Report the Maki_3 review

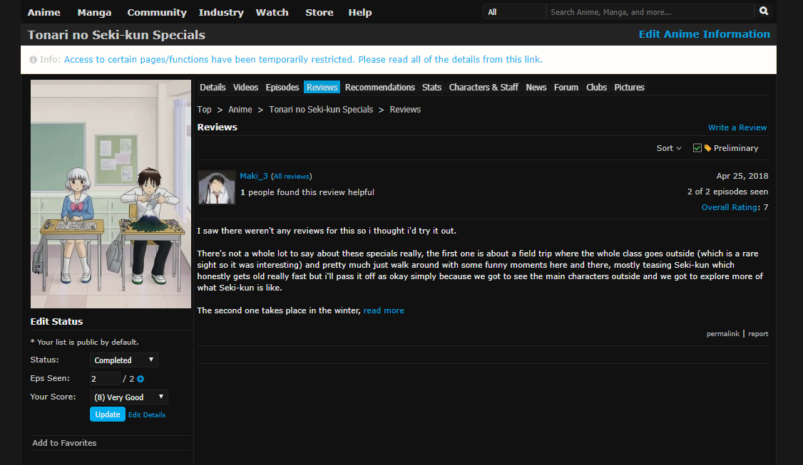pyautogui.click(x=758, y=334)
